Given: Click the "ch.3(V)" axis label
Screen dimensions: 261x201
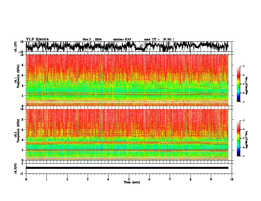Looking at the screenshot, I should click(16, 168).
